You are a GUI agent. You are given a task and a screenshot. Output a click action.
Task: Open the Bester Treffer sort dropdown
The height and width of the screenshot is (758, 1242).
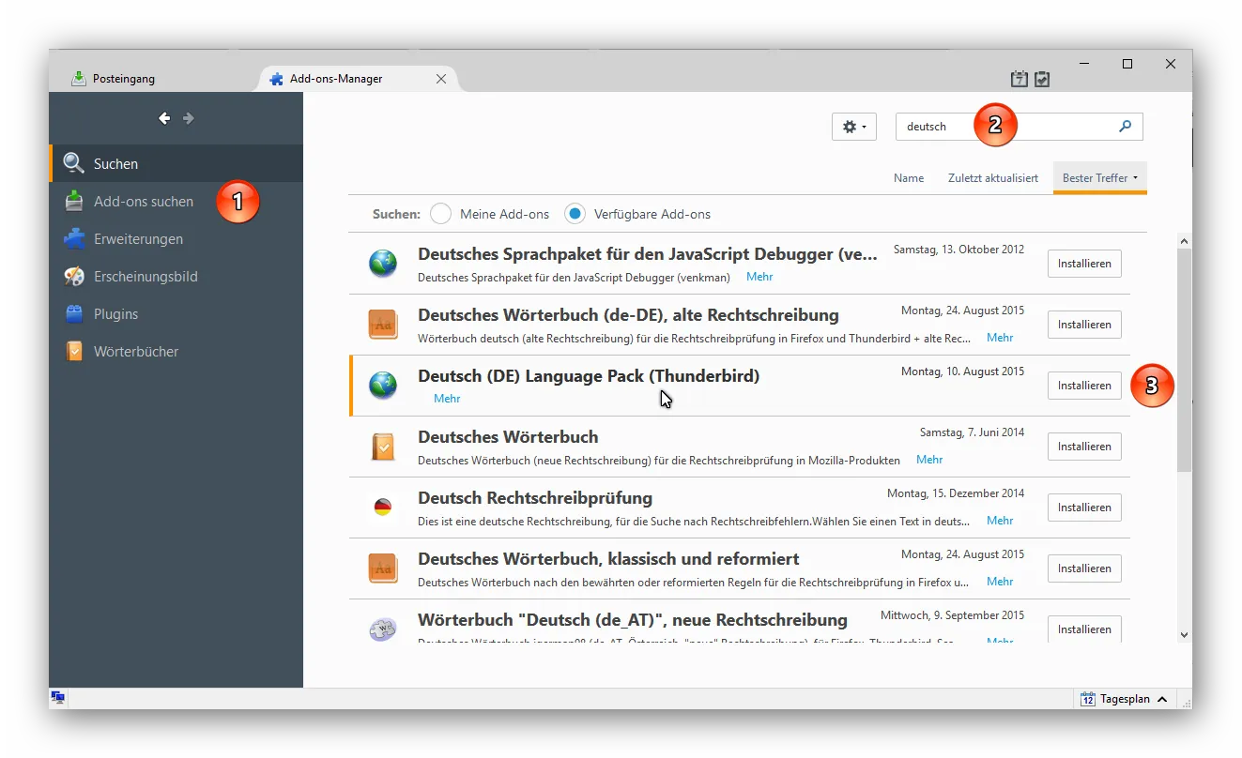click(x=1100, y=178)
